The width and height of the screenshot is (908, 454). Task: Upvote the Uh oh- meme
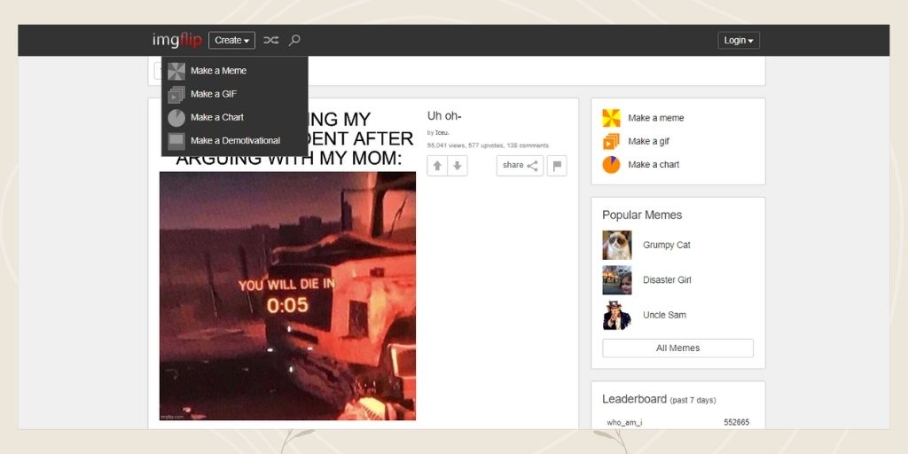[x=437, y=166]
